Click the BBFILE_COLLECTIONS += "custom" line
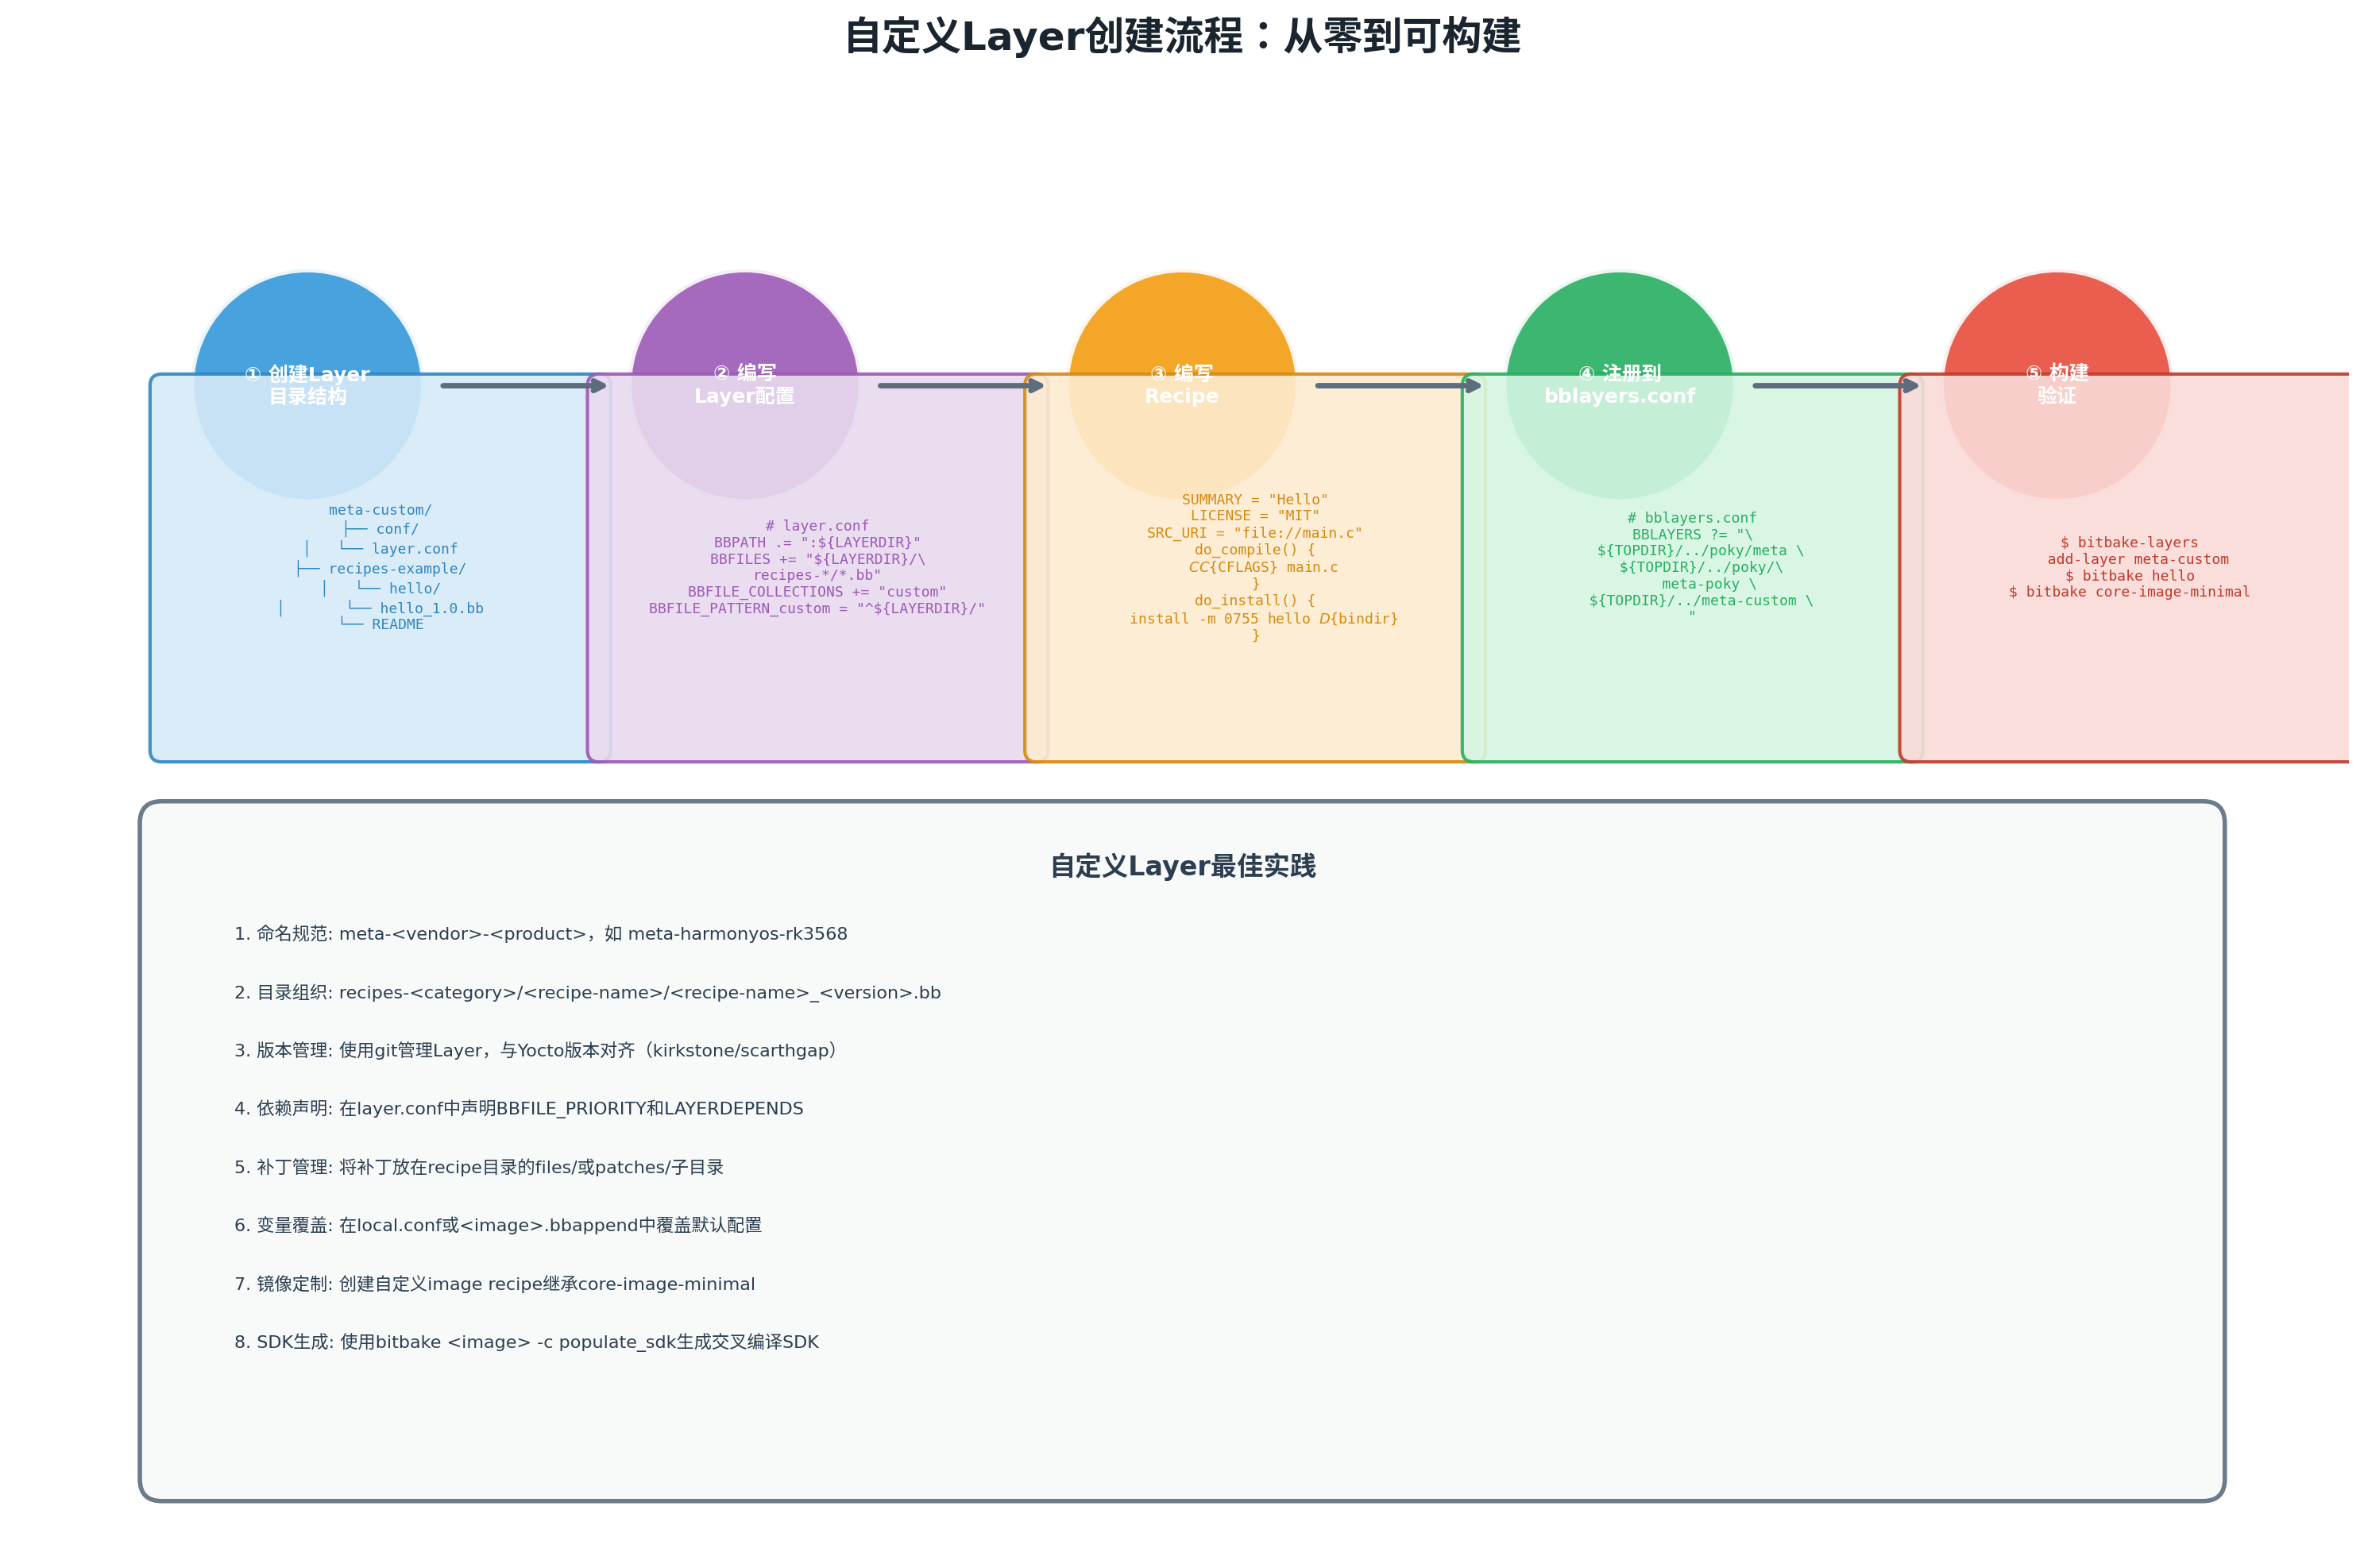This screenshot has width=2364, height=1568. coord(817,592)
